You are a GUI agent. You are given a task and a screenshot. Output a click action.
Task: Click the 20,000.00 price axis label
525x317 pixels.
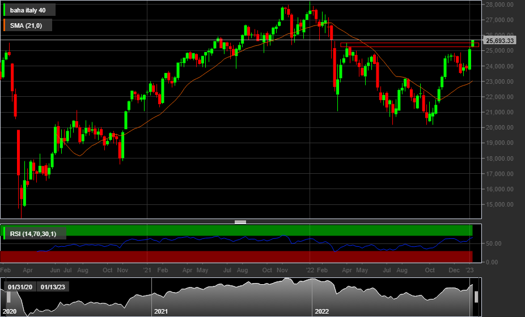pyautogui.click(x=499, y=127)
